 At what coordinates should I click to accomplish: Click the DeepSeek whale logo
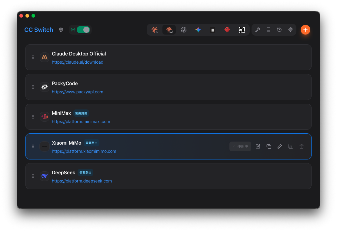pos(45,176)
